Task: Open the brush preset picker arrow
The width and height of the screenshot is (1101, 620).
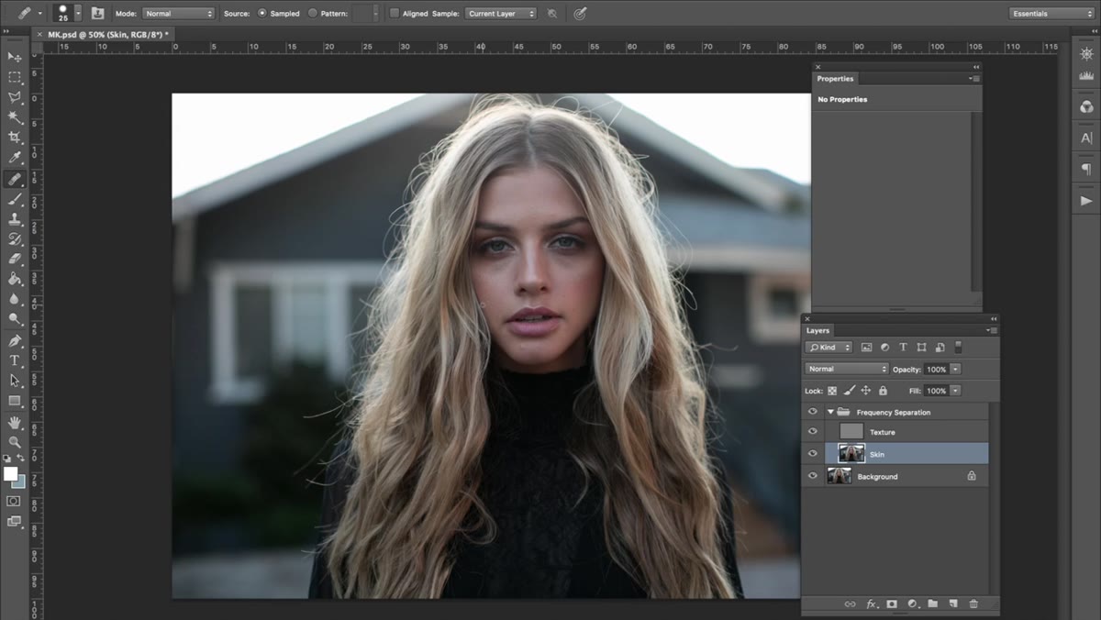Action: pyautogui.click(x=77, y=13)
